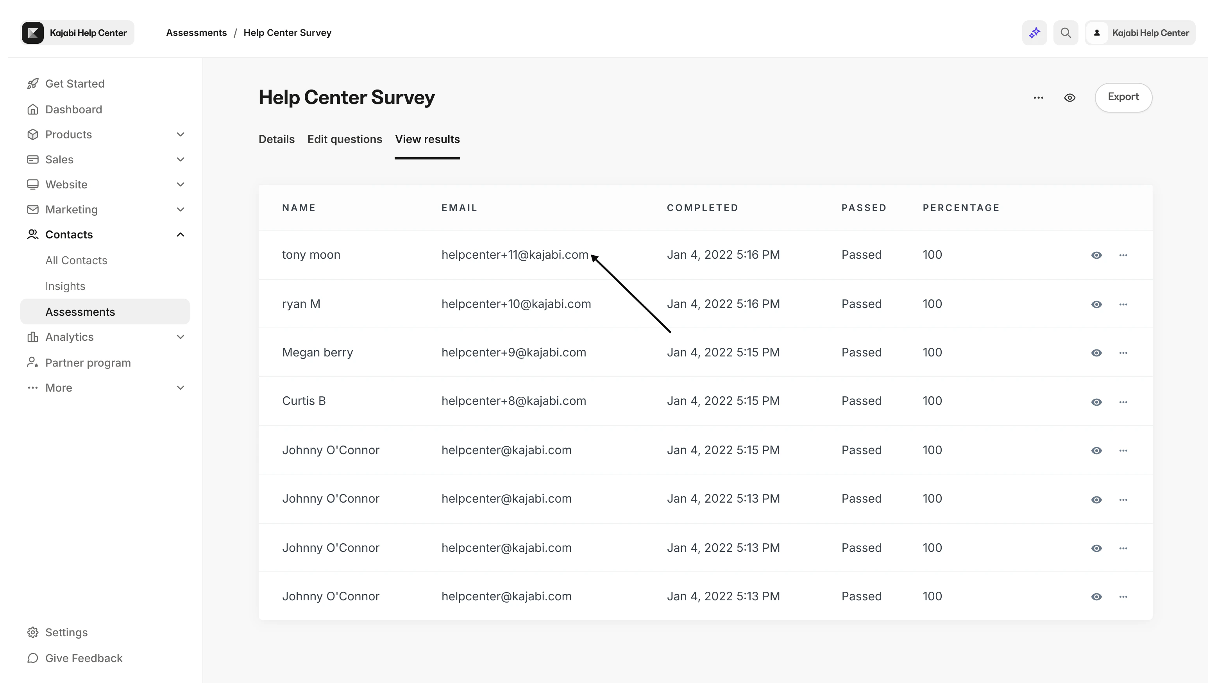The height and width of the screenshot is (691, 1216).
Task: Click the Assessments breadcrumb link
Action: click(x=197, y=32)
